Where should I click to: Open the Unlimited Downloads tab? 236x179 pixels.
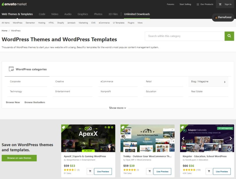pos(137,14)
